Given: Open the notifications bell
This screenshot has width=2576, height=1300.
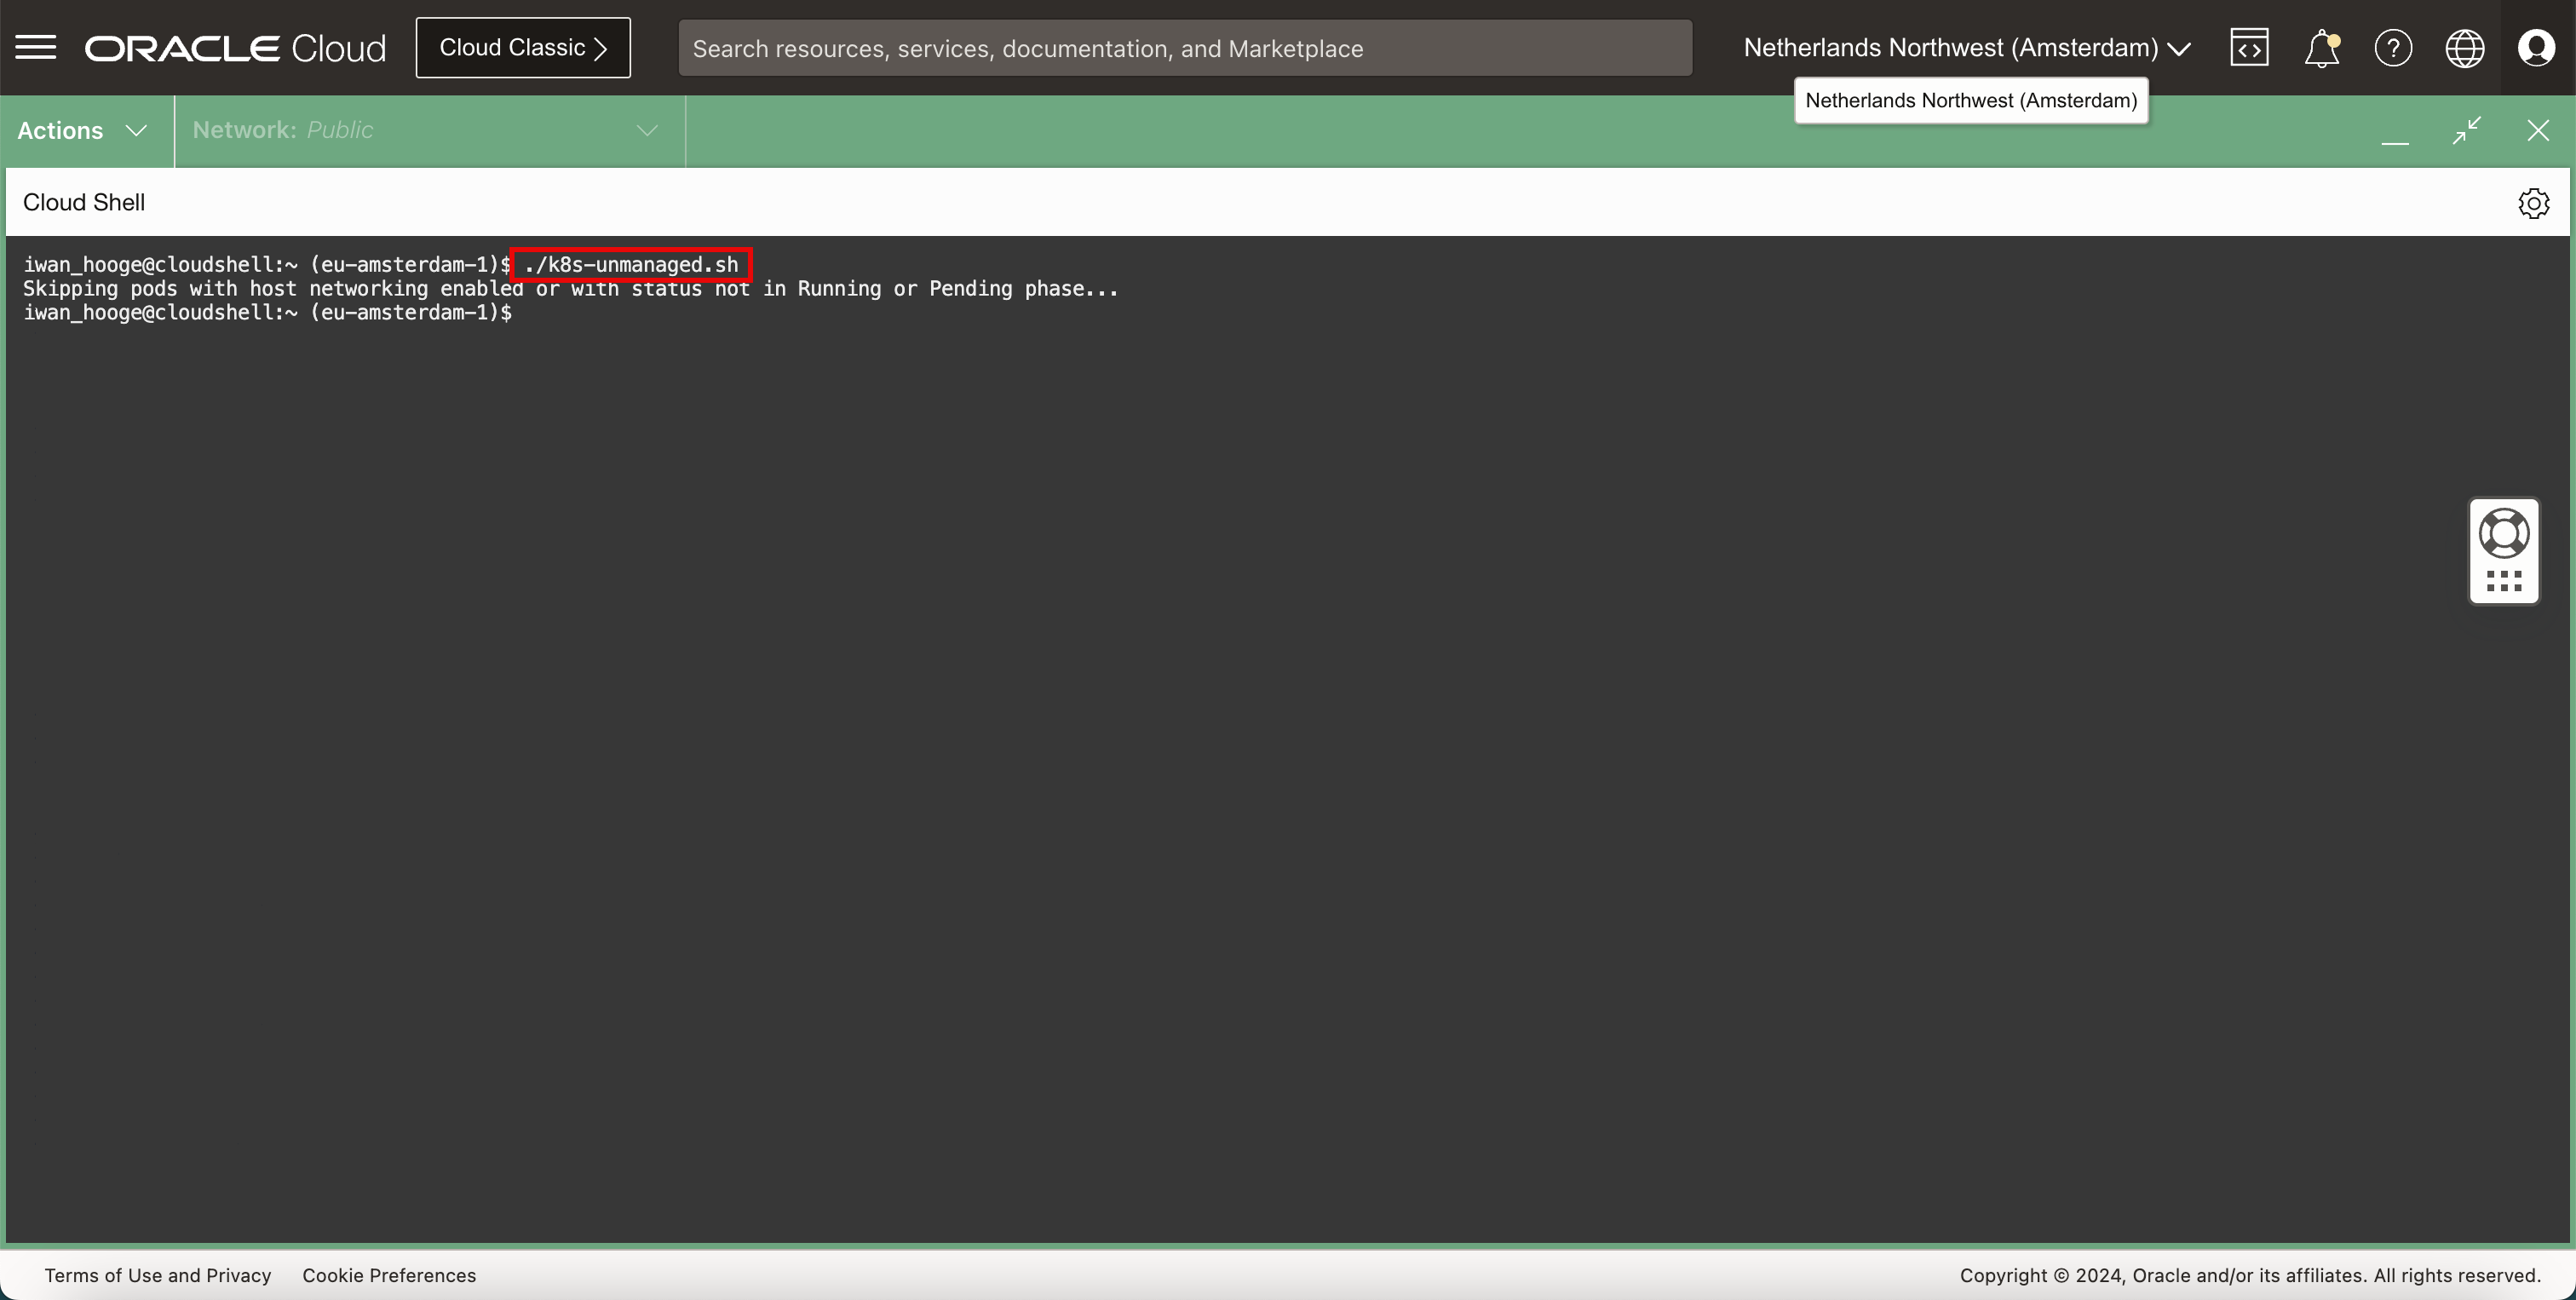Looking at the screenshot, I should (x=2321, y=48).
